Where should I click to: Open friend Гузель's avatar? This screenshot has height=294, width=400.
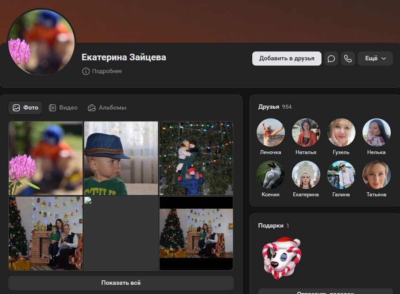coord(341,132)
